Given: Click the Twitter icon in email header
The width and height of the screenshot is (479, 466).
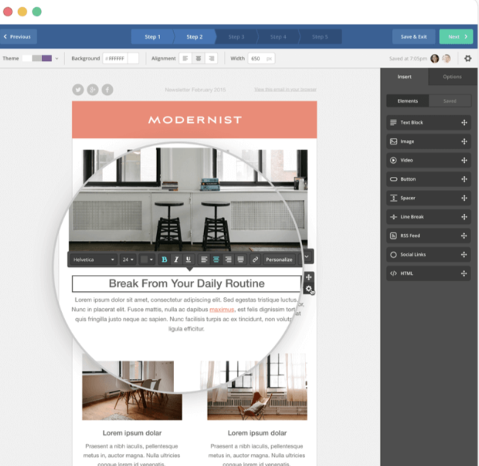Looking at the screenshot, I should pyautogui.click(x=78, y=90).
